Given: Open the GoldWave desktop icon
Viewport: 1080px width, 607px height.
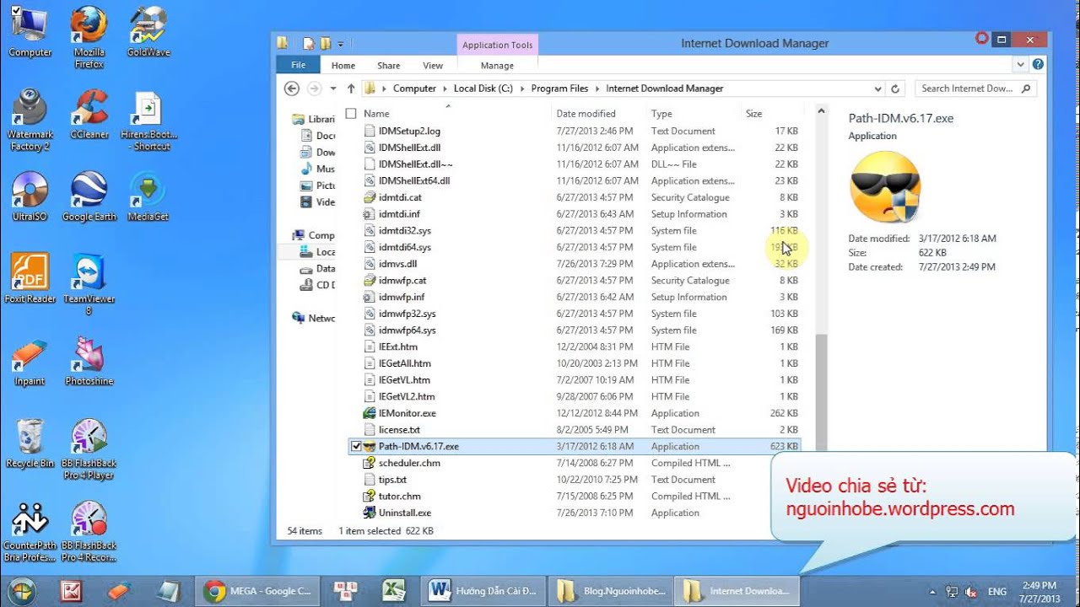Looking at the screenshot, I should (148, 30).
